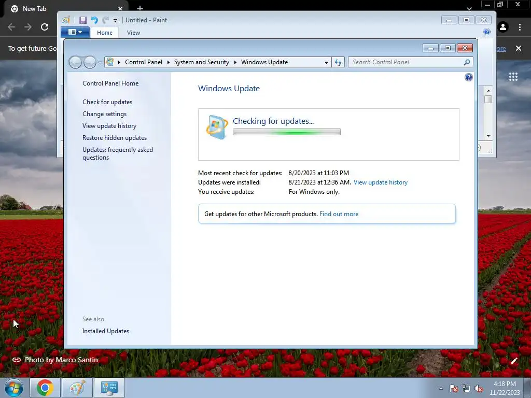The image size is (531, 398).
Task: Open the Chrome tab search dropdown arrow
Action: (x=469, y=8)
